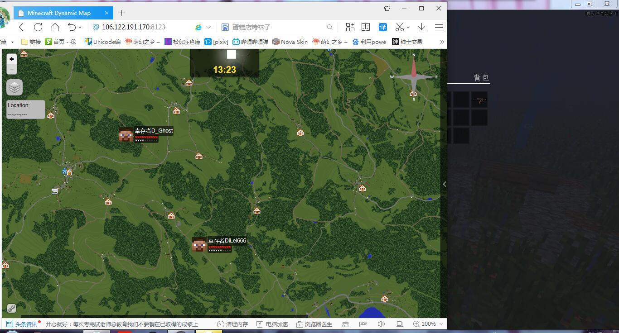
Task: Open the 利用powe bookmark
Action: (369, 42)
